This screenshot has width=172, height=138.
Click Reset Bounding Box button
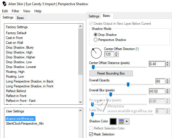[x=111, y=73]
